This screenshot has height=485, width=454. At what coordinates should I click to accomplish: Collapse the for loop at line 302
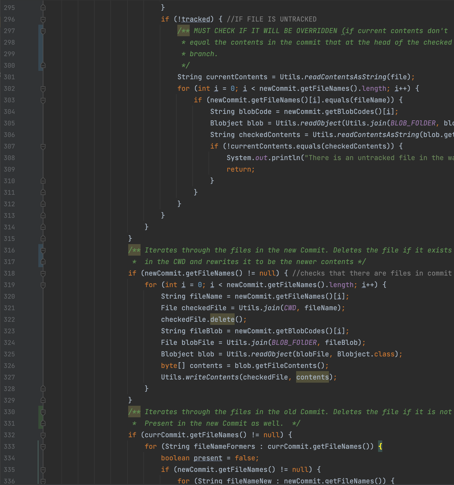43,89
